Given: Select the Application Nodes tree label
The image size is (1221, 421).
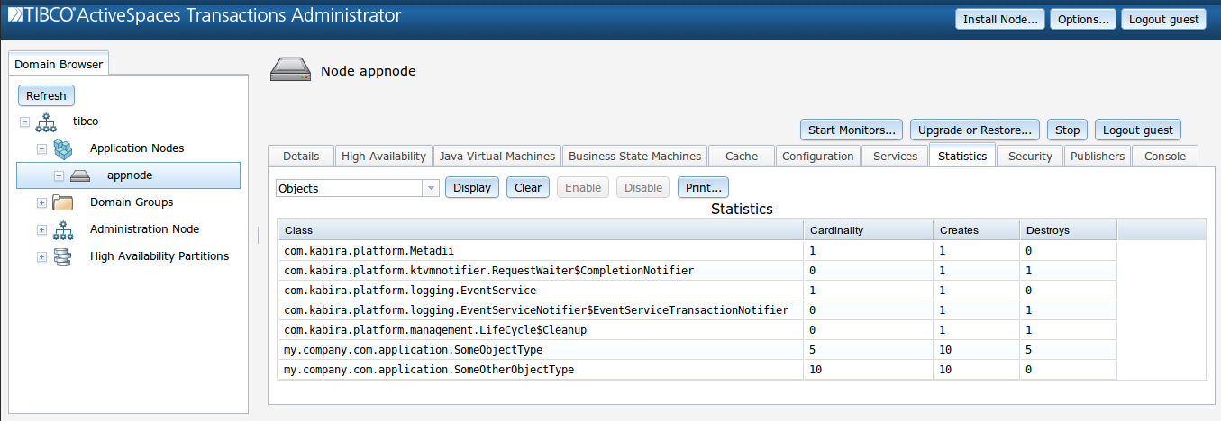Looking at the screenshot, I should tap(137, 148).
